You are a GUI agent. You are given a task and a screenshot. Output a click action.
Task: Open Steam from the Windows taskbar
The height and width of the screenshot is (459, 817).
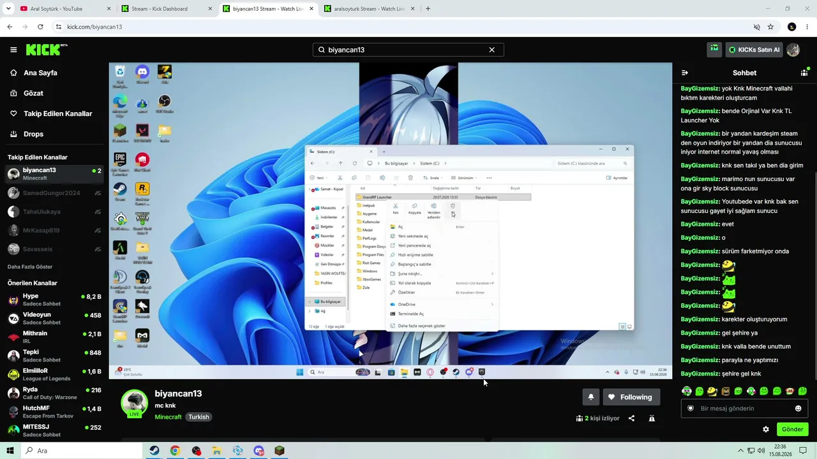[154, 451]
